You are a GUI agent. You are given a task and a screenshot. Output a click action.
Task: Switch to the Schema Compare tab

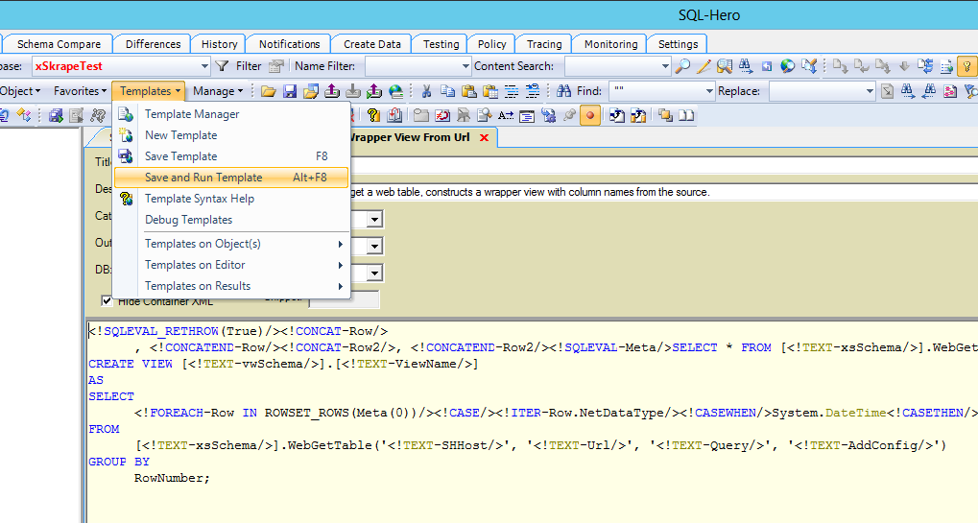59,44
